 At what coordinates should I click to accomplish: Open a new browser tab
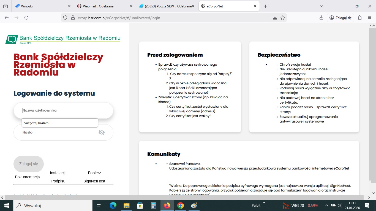click(x=265, y=6)
